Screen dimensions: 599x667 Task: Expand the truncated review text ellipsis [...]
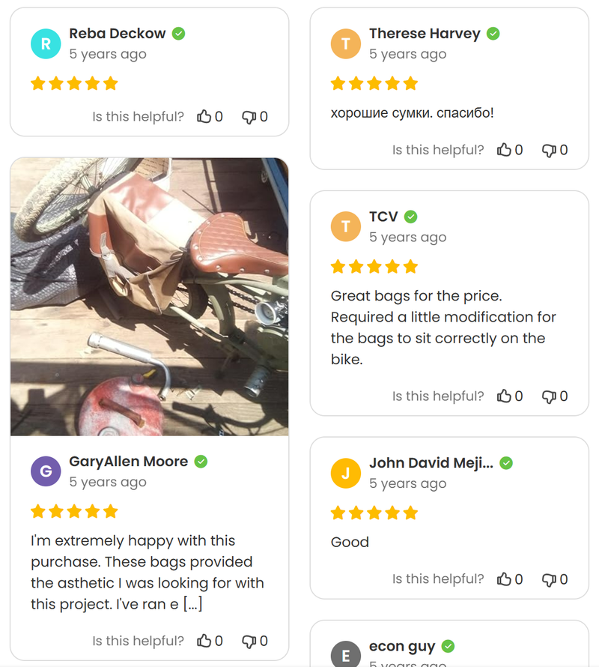tap(192, 604)
